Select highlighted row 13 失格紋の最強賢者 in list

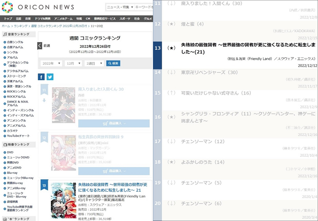point(236,55)
